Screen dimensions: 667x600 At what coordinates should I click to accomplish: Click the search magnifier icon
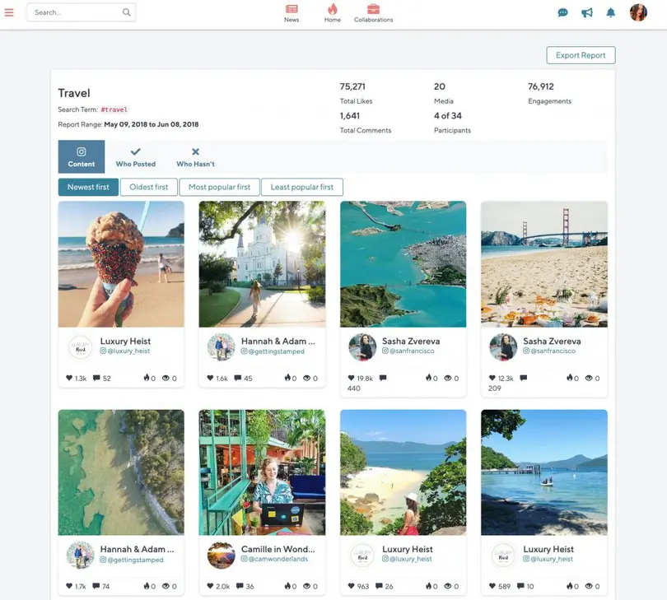pos(126,12)
